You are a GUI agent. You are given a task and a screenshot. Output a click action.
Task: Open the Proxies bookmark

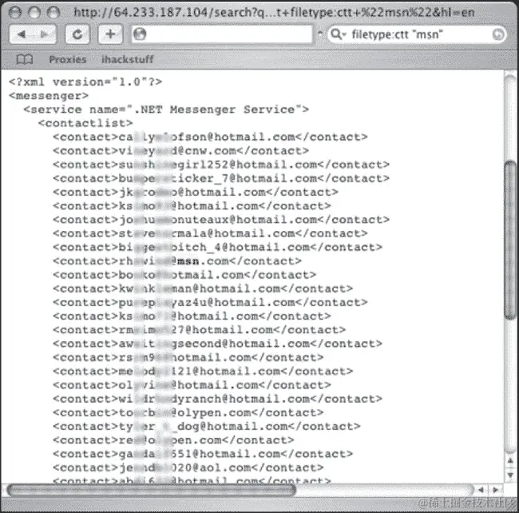(68, 59)
